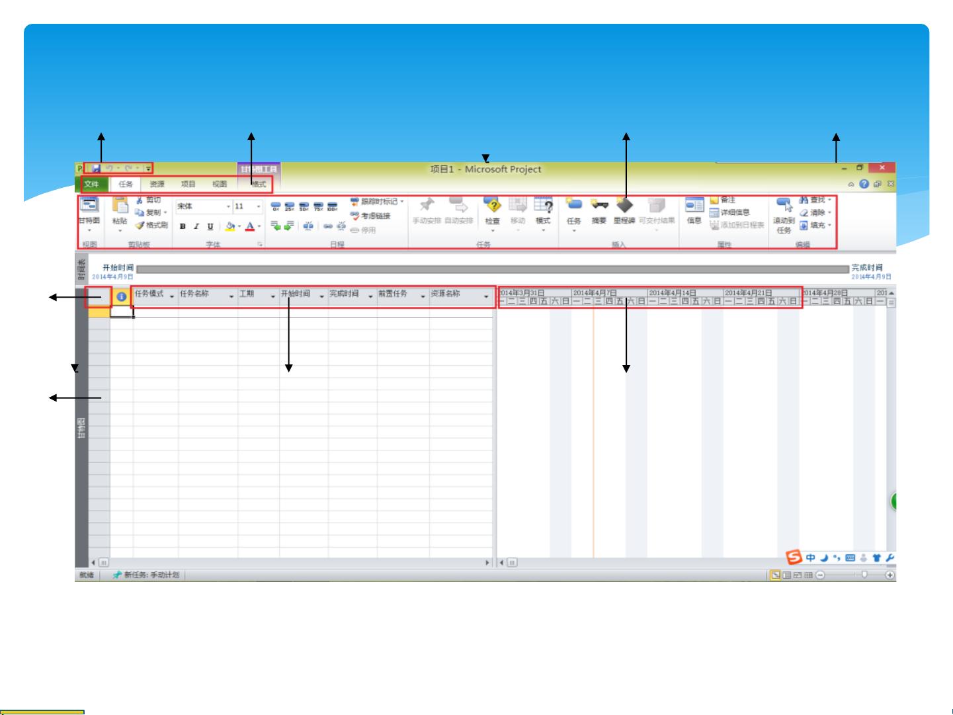
Task: Click the blue indicator column header
Action: click(122, 297)
